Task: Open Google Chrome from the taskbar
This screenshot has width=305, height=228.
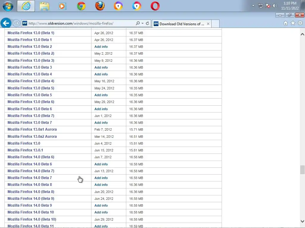Action: tap(81, 6)
